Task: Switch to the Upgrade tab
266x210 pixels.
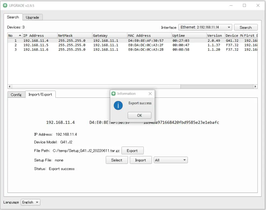Action: tap(32, 17)
